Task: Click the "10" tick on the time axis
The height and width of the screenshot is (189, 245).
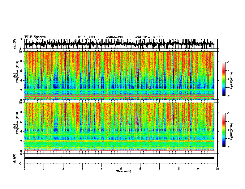Action: click(217, 169)
